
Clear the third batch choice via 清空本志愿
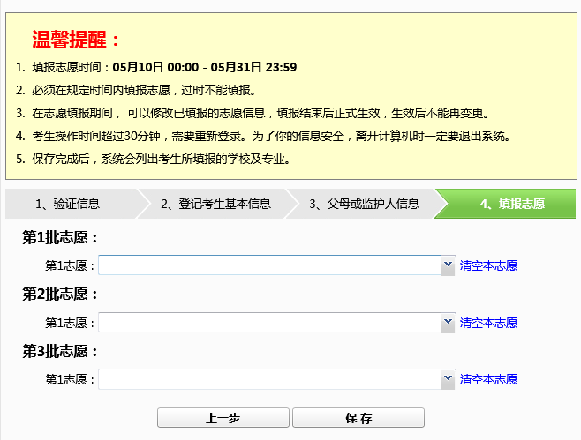488,379
